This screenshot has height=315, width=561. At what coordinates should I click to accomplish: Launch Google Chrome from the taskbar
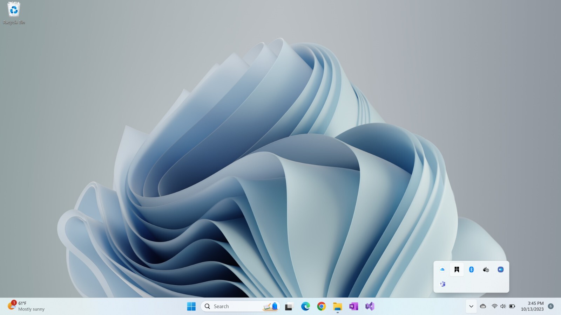tap(321, 306)
